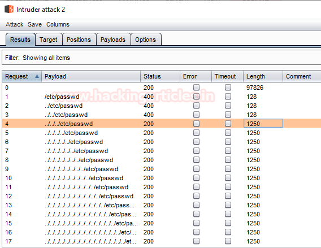Sort results by Status column header
The image size is (321, 248).
tap(160, 76)
